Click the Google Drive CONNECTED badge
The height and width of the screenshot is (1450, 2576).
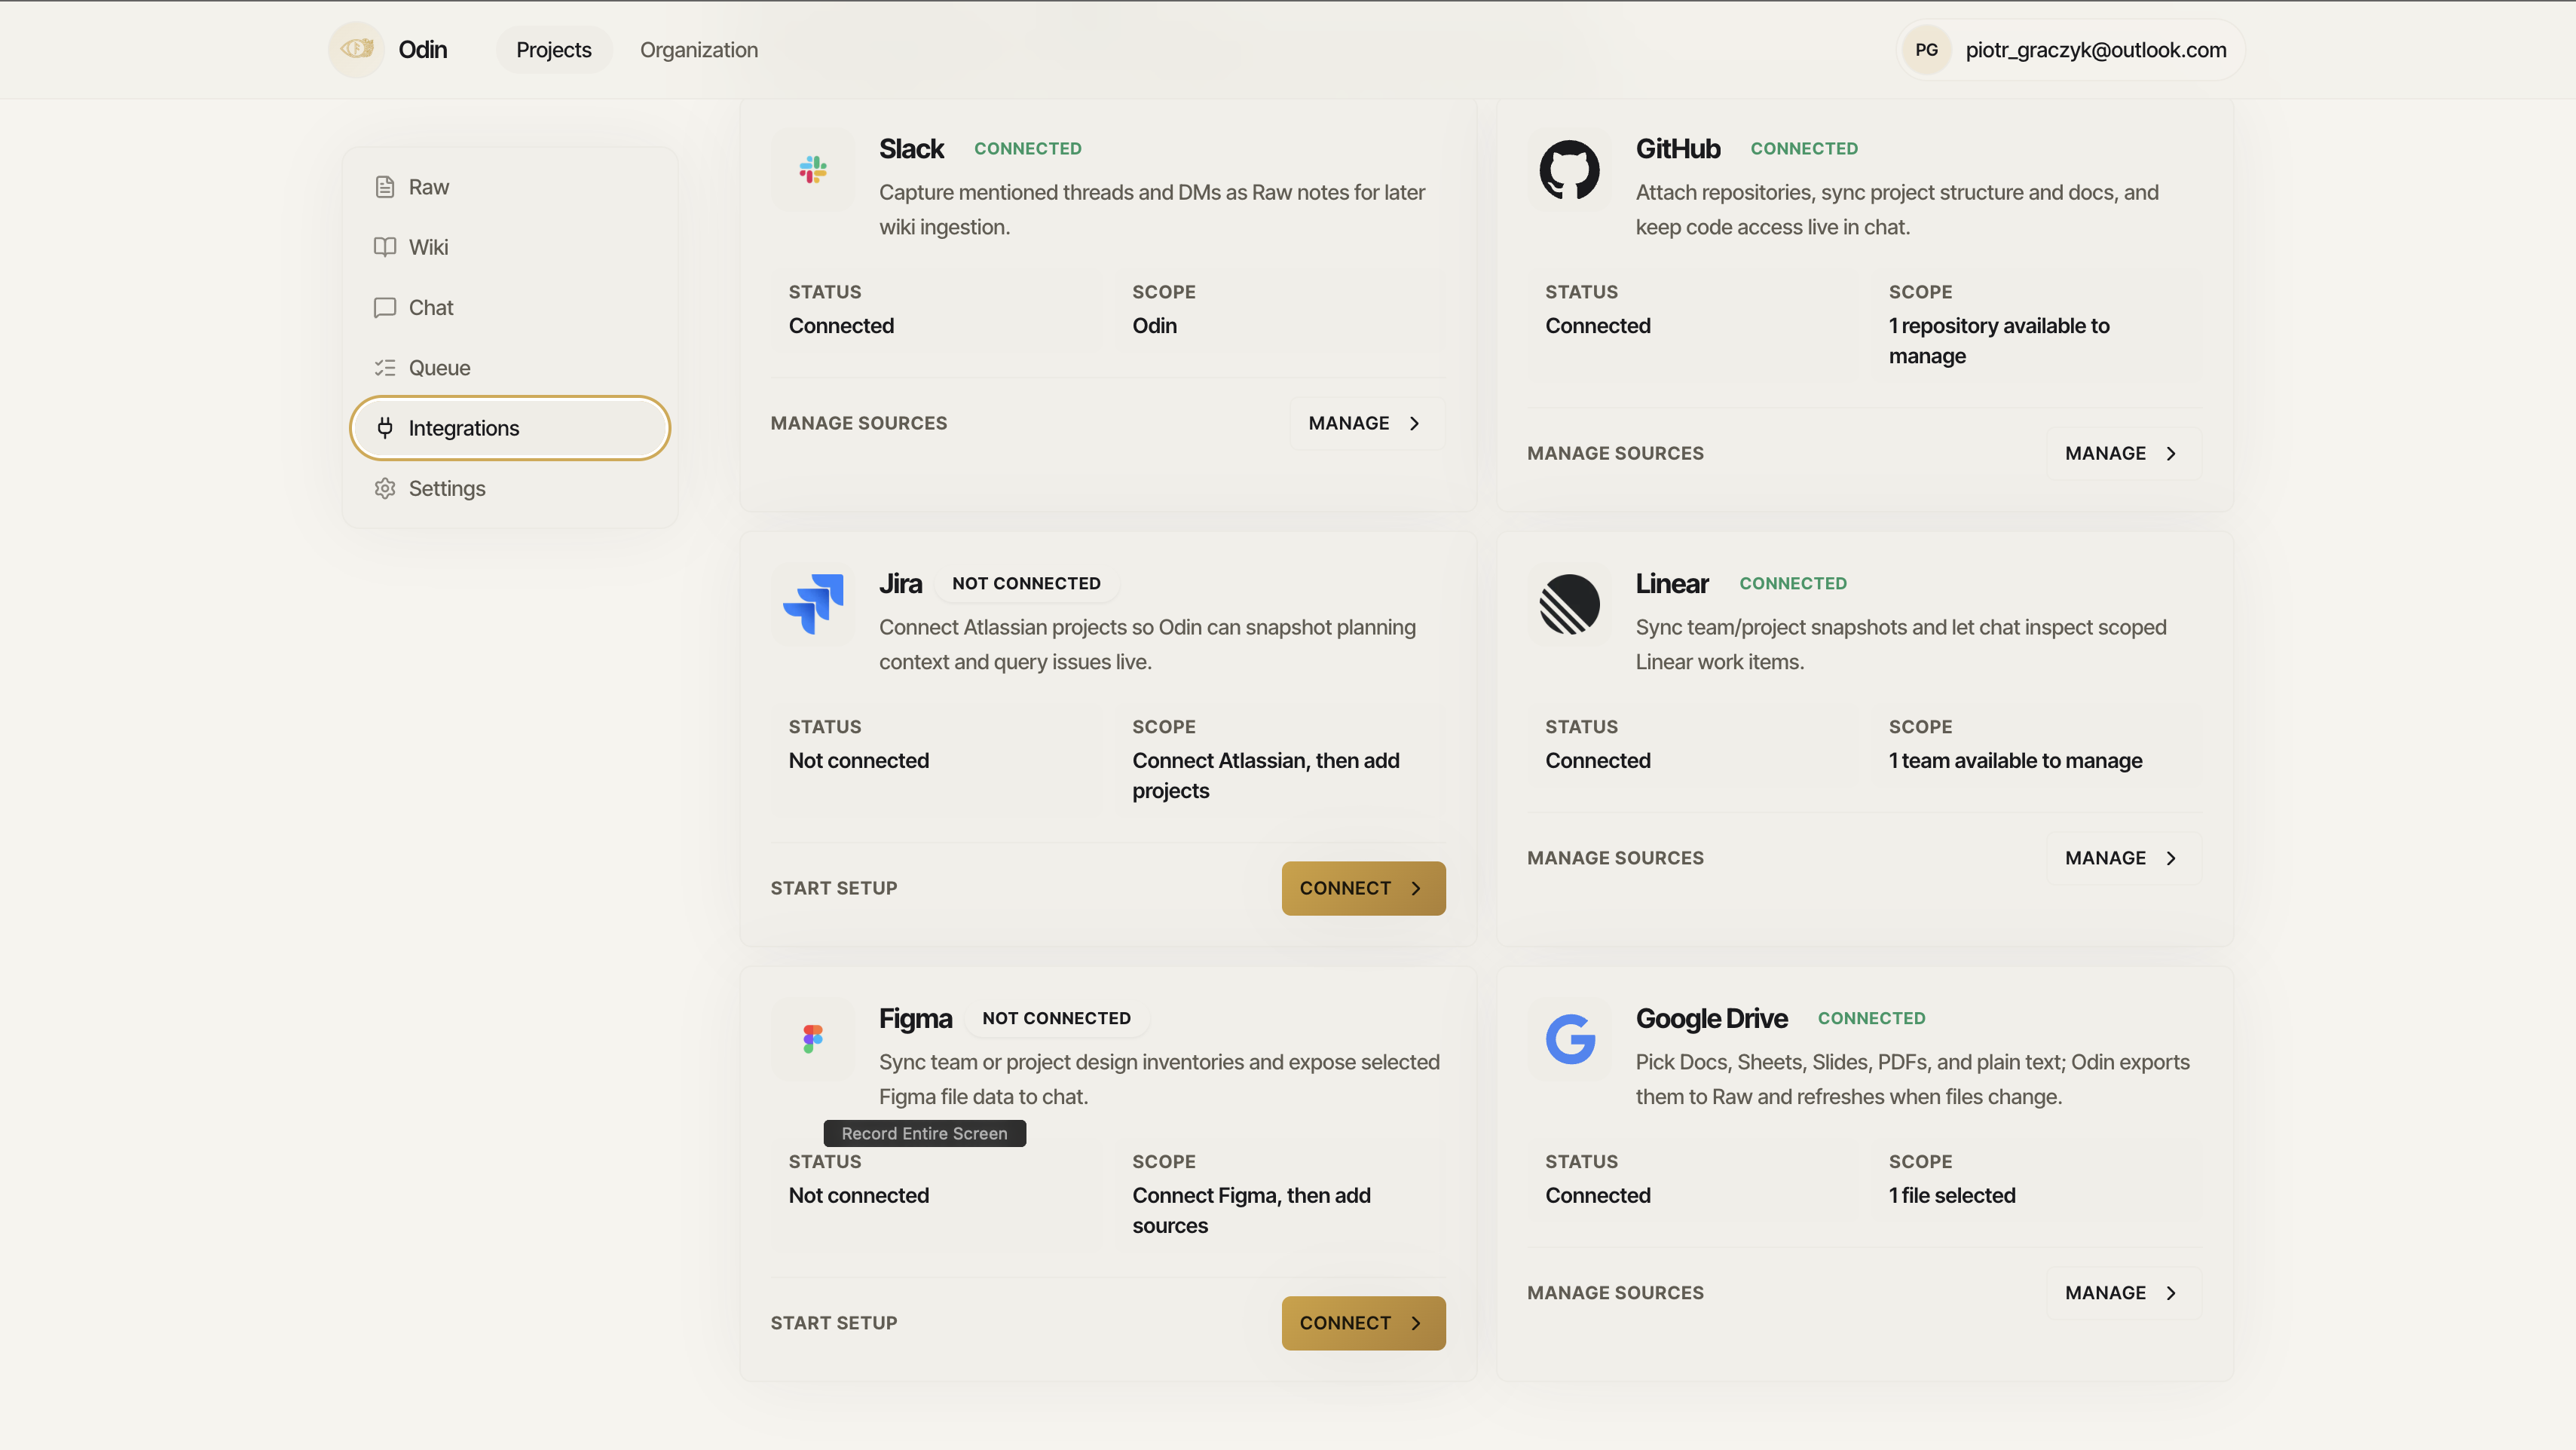(1871, 1018)
